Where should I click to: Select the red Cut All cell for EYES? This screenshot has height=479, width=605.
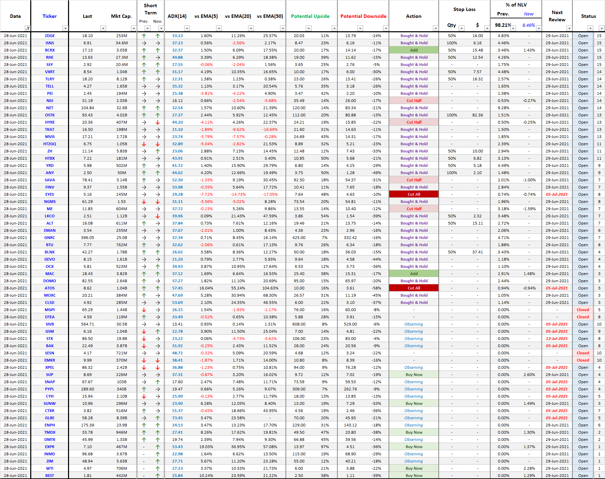click(x=414, y=194)
